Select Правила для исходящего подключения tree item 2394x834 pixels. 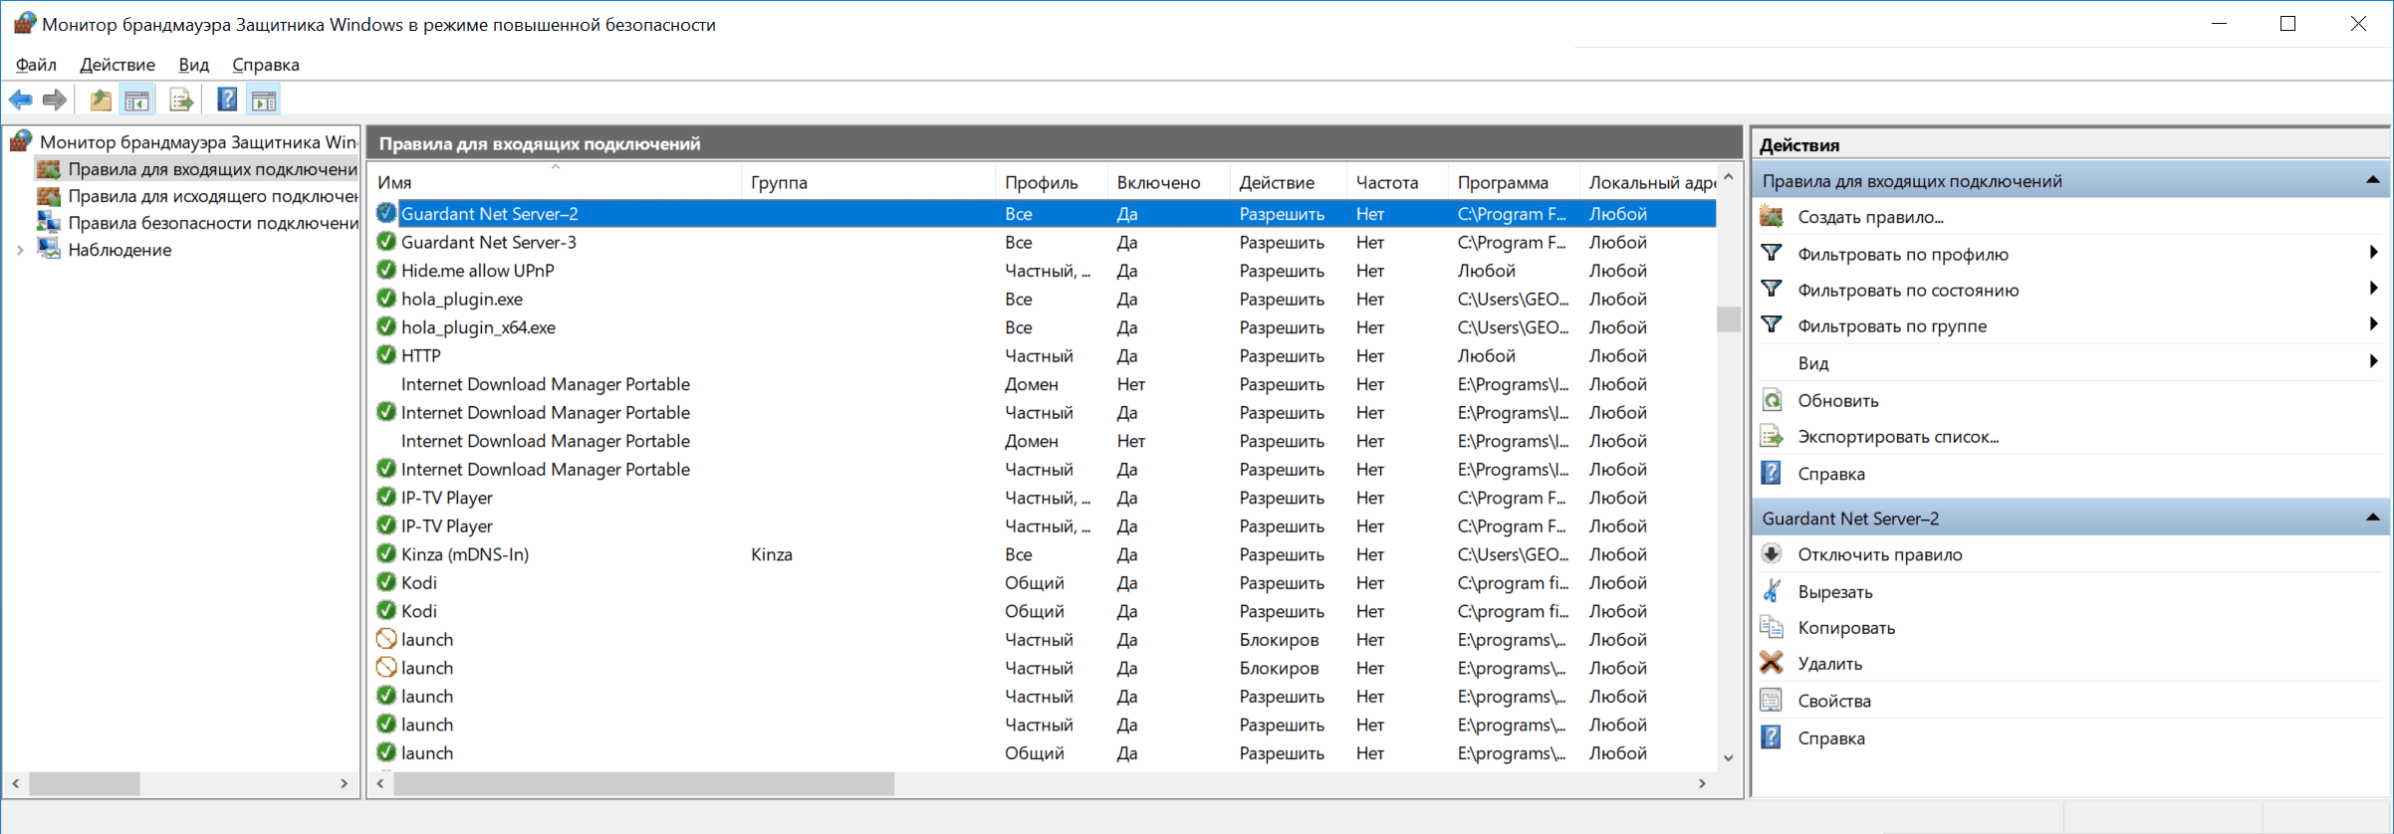point(212,196)
